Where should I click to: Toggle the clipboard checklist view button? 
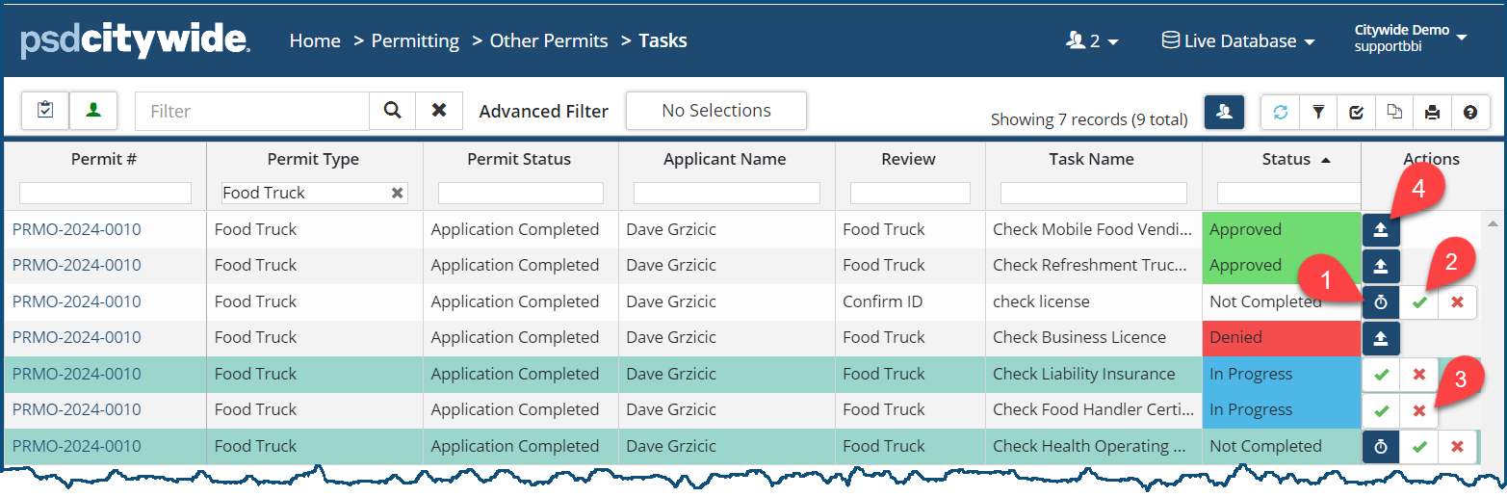pos(45,111)
